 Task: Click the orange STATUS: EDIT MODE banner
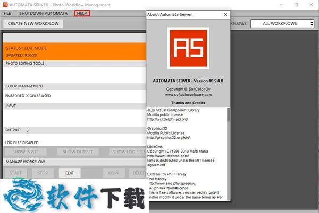(74, 51)
